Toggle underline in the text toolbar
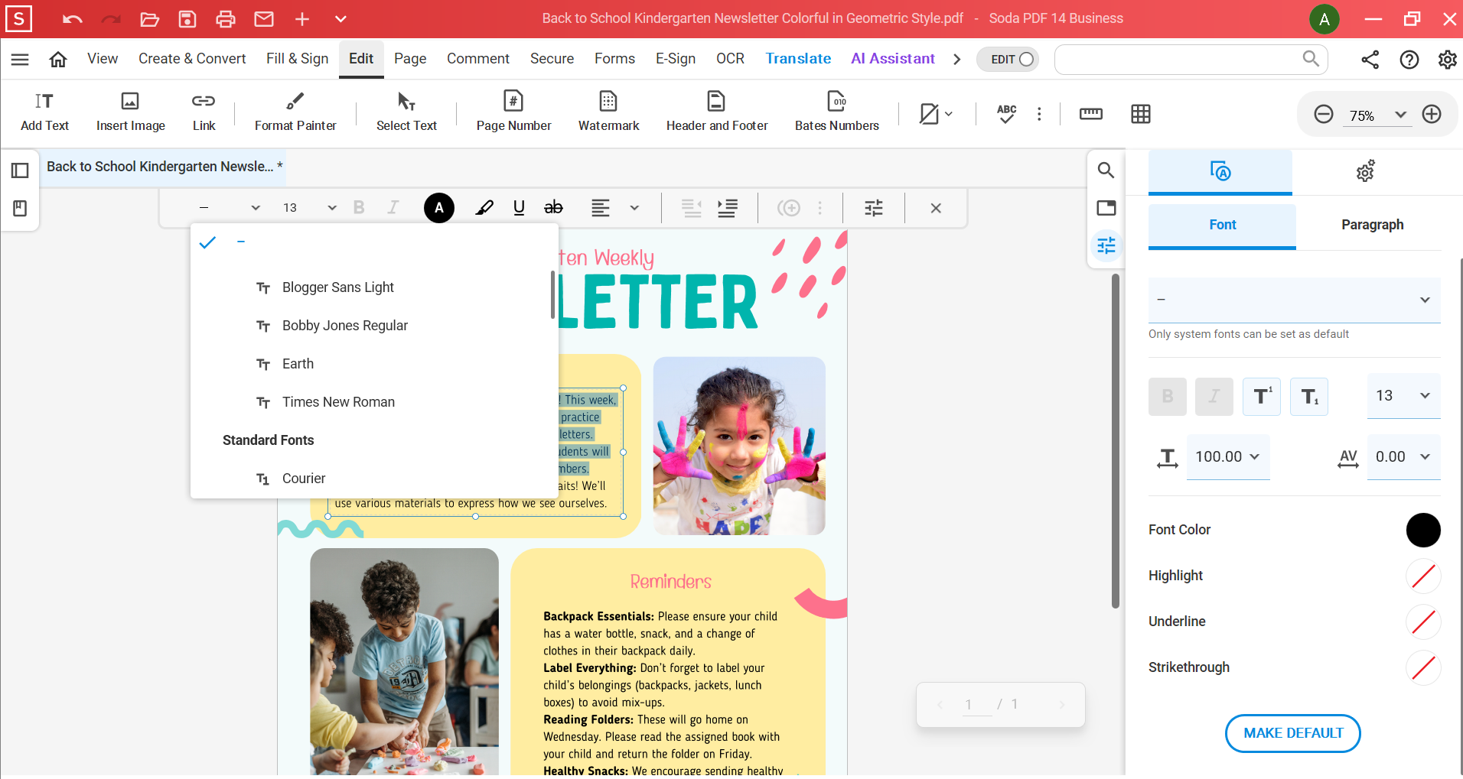1463x779 pixels. [x=519, y=207]
